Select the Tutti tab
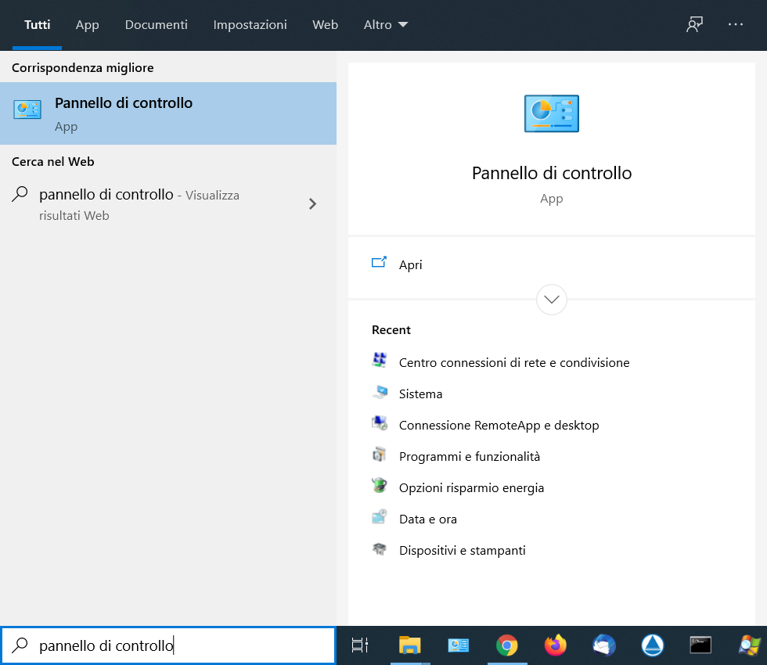The image size is (767, 665). pos(38,24)
